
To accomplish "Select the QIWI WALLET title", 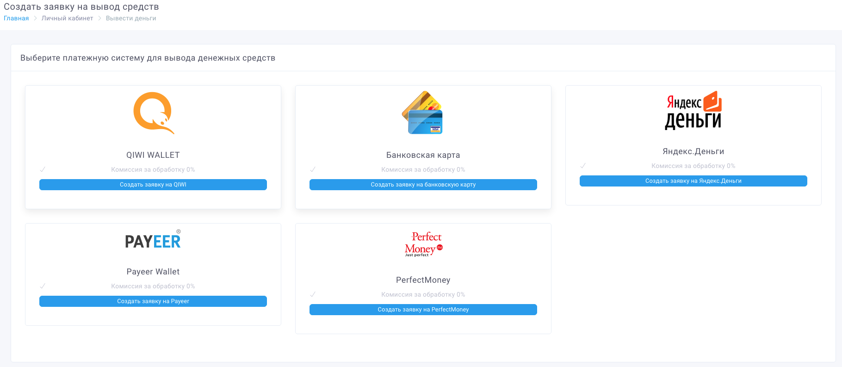I will click(153, 155).
